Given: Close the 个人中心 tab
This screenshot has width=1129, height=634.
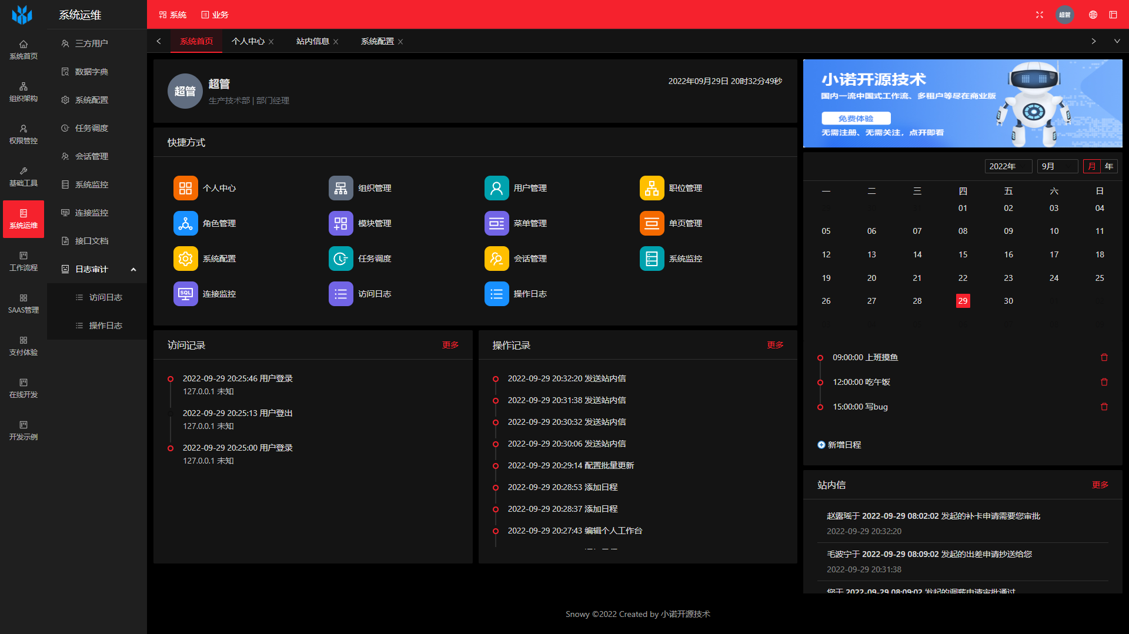Looking at the screenshot, I should 271,42.
